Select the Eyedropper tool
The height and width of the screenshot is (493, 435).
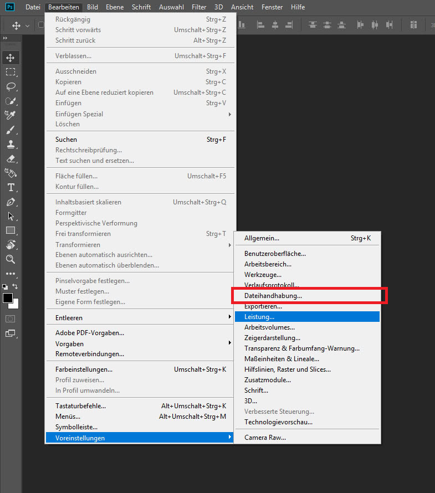[11, 115]
